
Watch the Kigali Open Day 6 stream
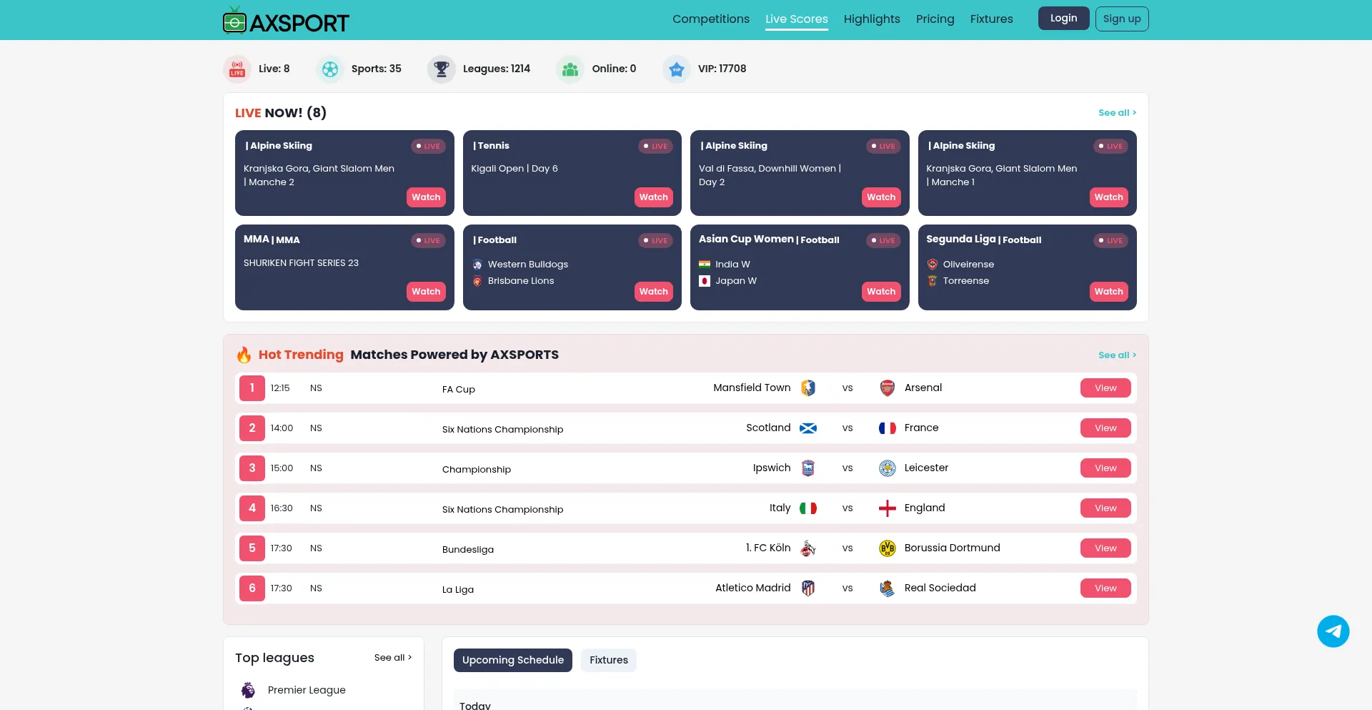(x=654, y=197)
